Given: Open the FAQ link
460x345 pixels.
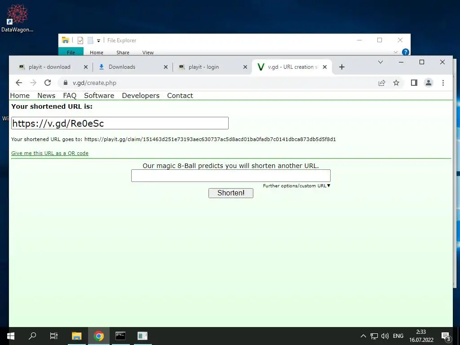Looking at the screenshot, I should (x=70, y=96).
